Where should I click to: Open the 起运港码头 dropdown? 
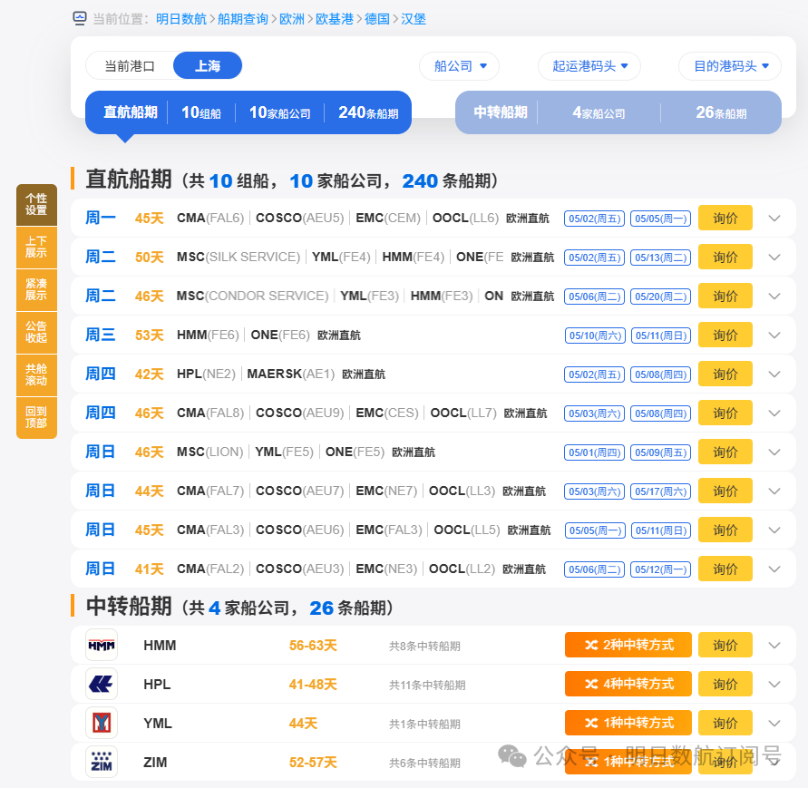pyautogui.click(x=589, y=66)
